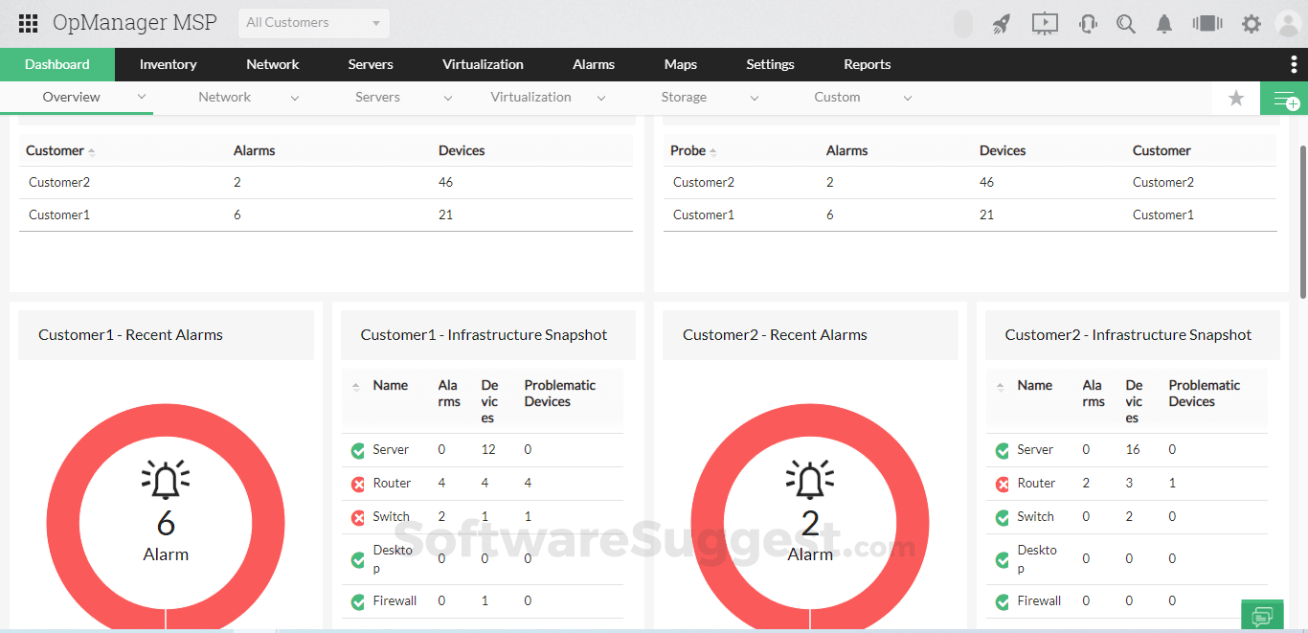Click the green add-widget icon on the right
This screenshot has width=1308, height=633.
[x=1287, y=98]
